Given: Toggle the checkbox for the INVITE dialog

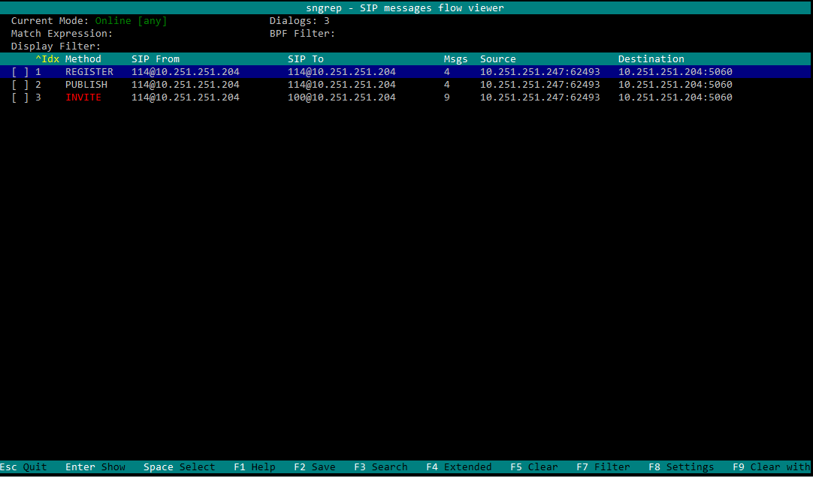Looking at the screenshot, I should (x=20, y=97).
